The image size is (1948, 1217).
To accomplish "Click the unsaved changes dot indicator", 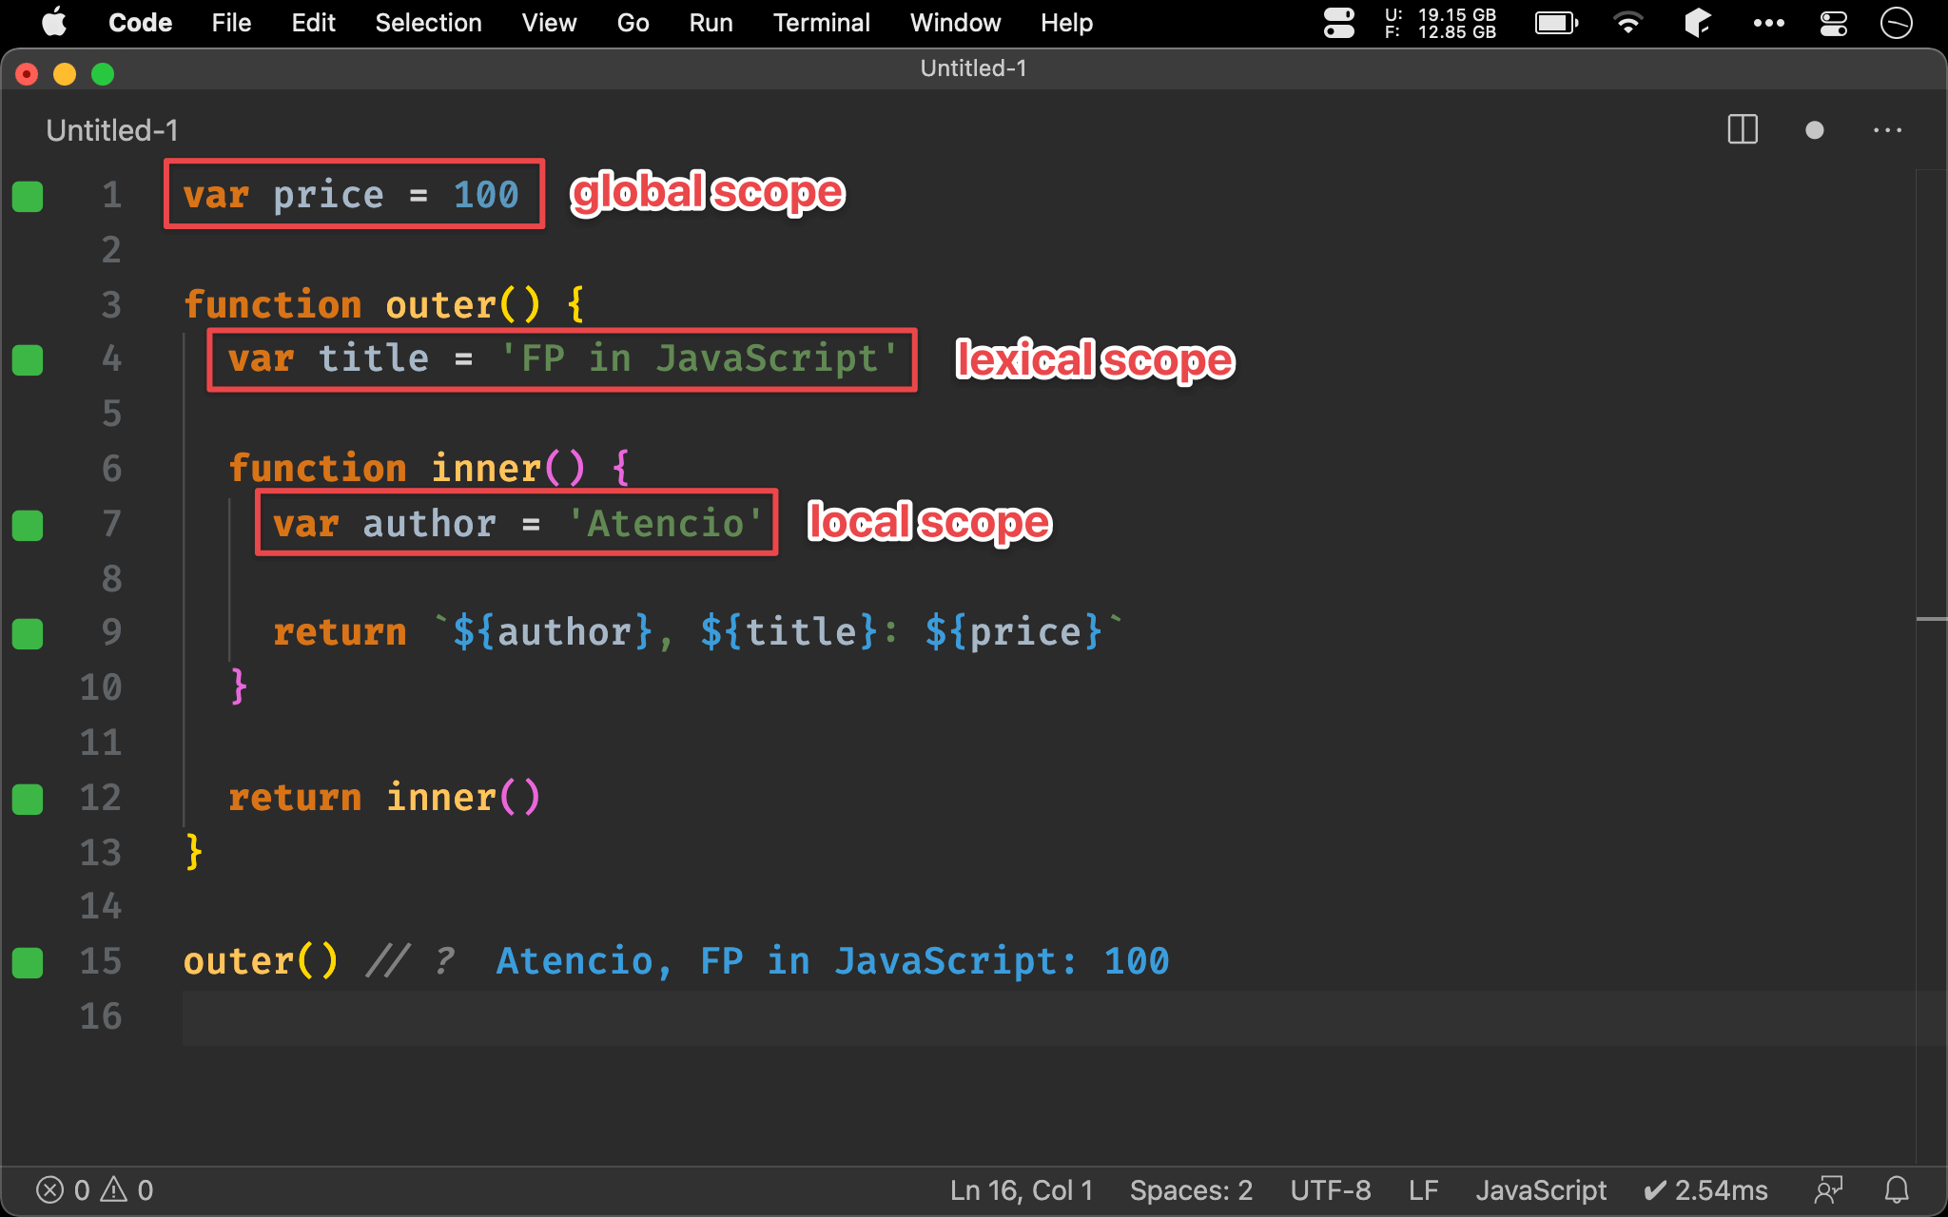I will 1814,130.
